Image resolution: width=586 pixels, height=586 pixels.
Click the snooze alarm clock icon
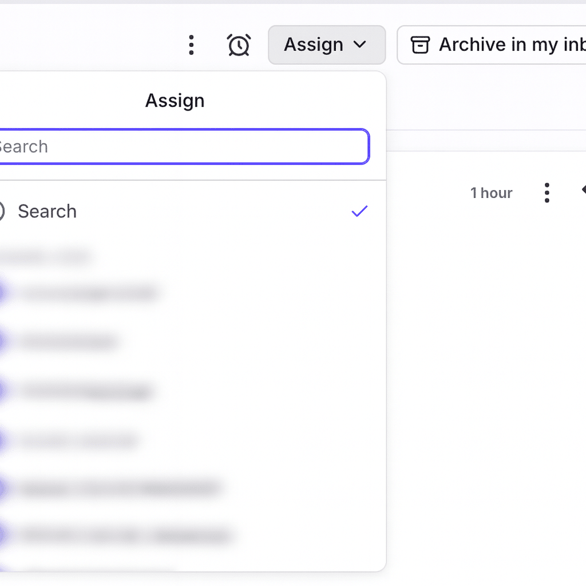tap(239, 45)
